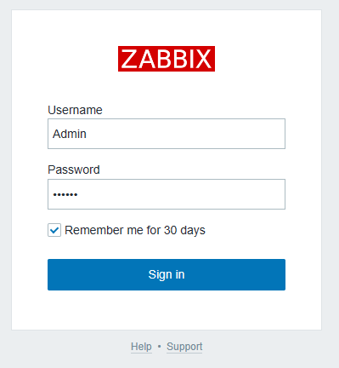Click the masked dots in the Password field
Image resolution: width=339 pixels, height=368 pixels.
pyautogui.click(x=65, y=195)
